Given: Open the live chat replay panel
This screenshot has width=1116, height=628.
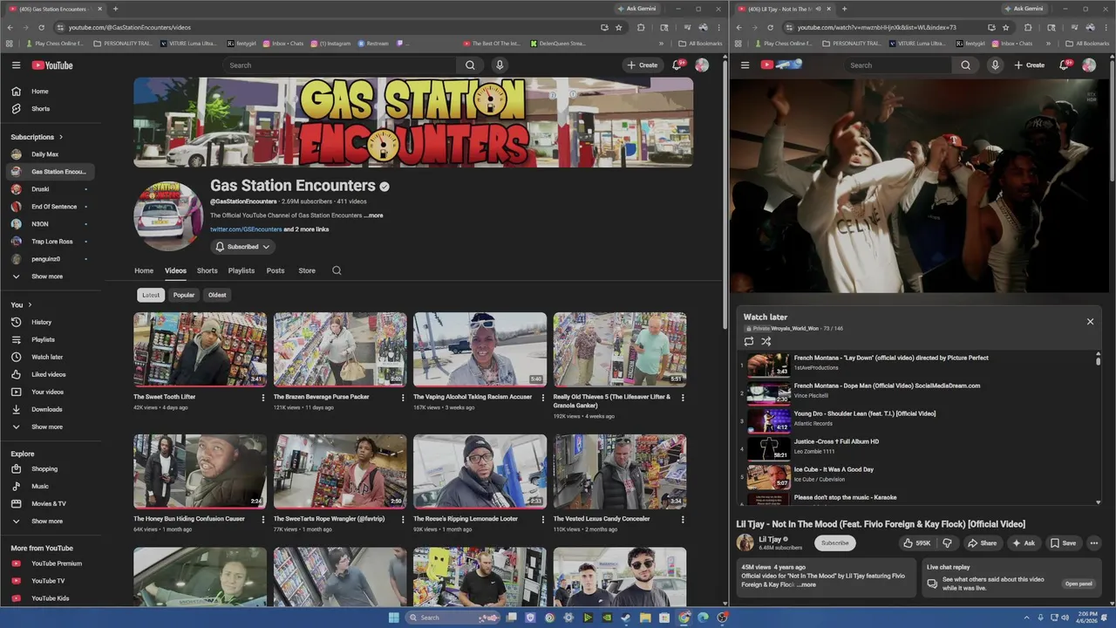Looking at the screenshot, I should point(1078,584).
